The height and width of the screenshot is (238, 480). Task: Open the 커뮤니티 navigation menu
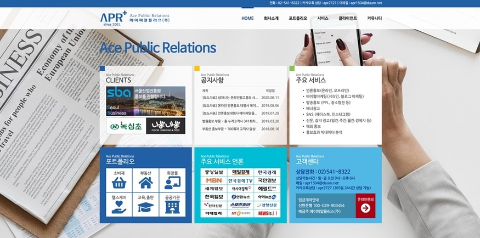pyautogui.click(x=374, y=18)
